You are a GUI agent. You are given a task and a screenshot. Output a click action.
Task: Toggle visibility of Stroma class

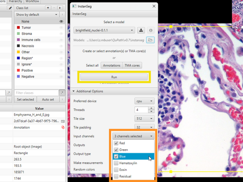61,34
